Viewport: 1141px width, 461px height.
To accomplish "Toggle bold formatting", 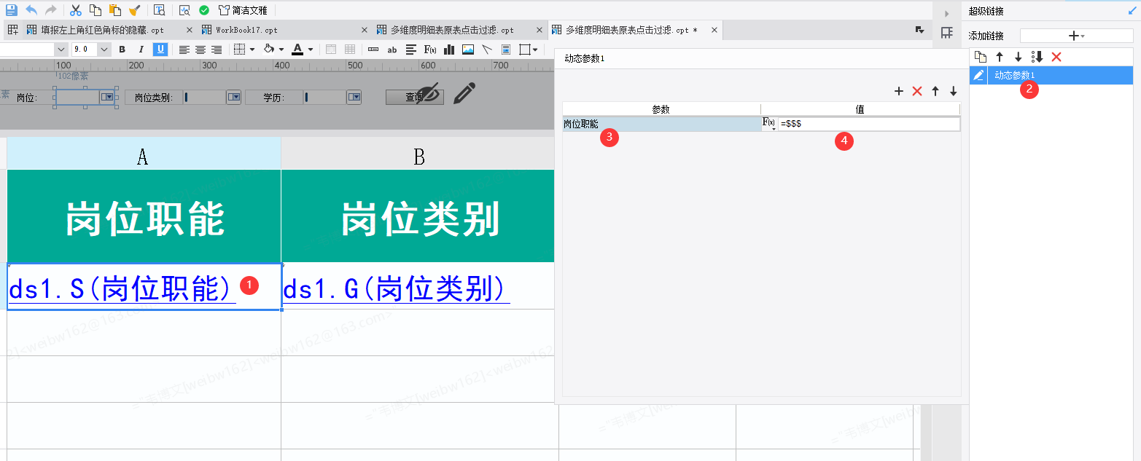I will point(122,50).
